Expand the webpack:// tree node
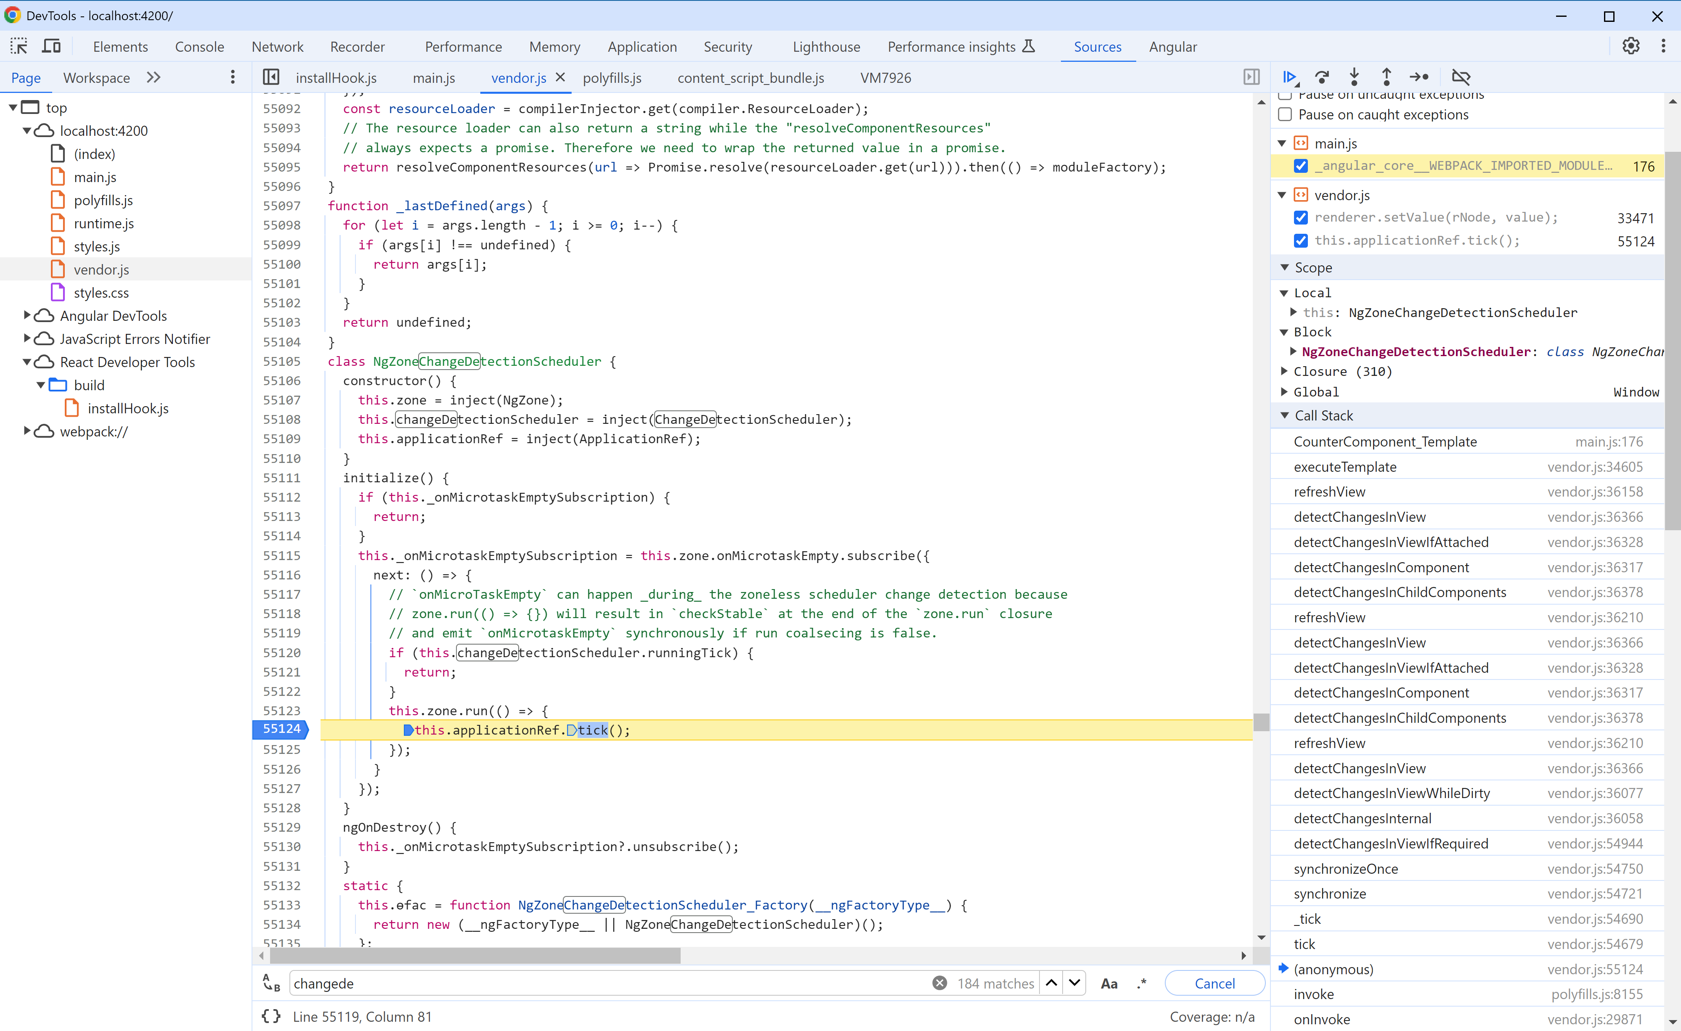 pyautogui.click(x=27, y=431)
